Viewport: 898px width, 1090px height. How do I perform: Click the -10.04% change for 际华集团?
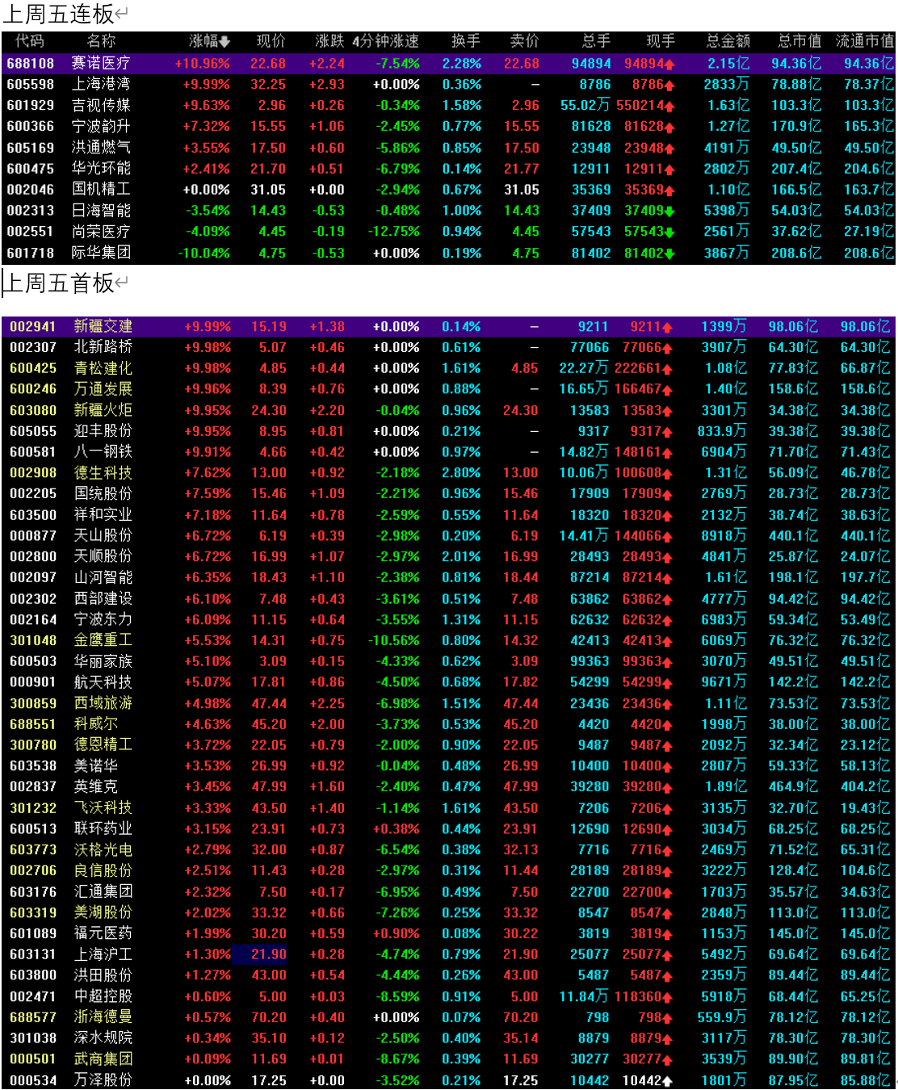coord(204,253)
